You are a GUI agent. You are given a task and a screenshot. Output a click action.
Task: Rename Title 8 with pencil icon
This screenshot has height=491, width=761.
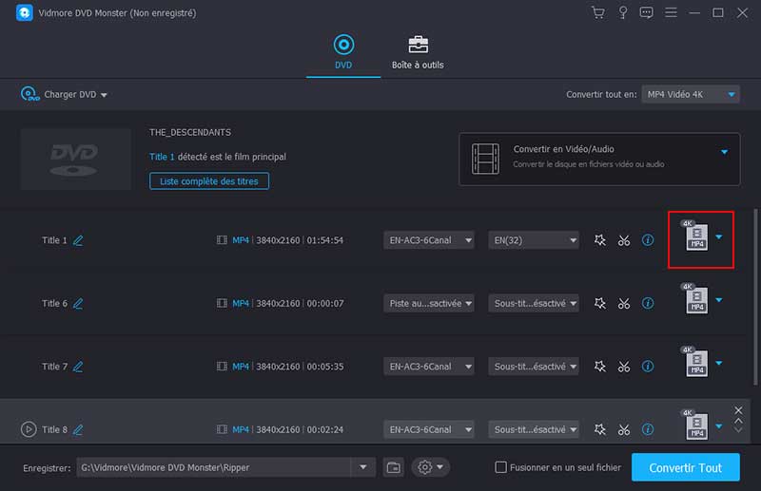pyautogui.click(x=78, y=429)
